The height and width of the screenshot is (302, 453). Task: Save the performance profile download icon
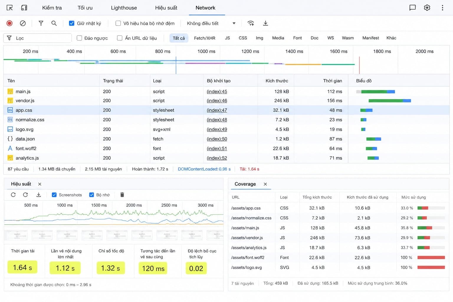tap(39, 195)
